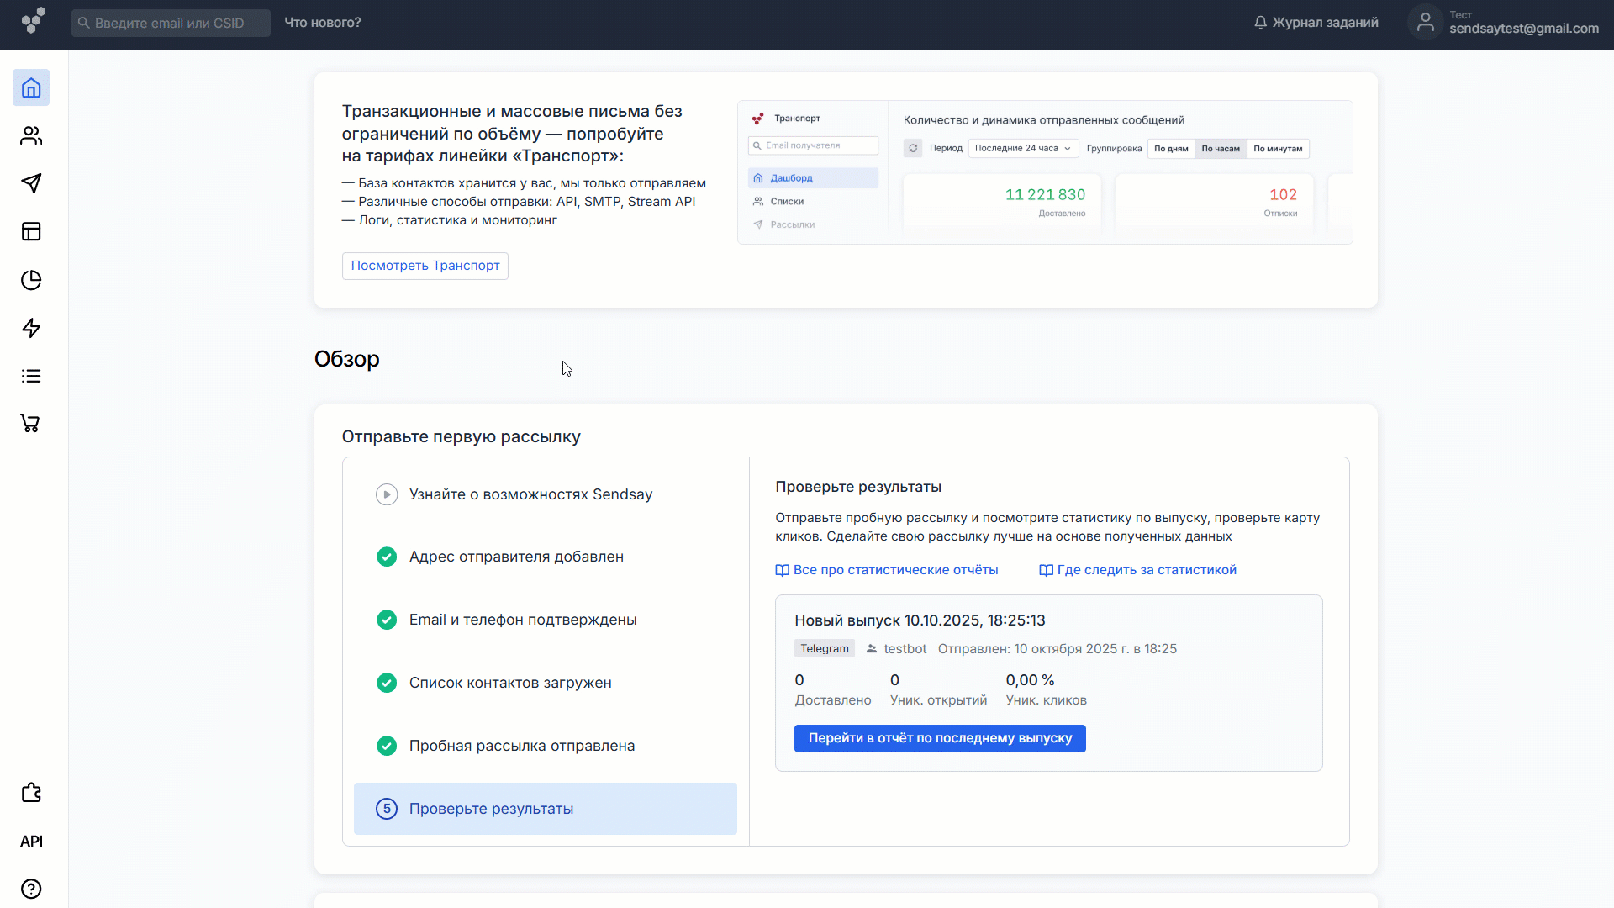Viewport: 1614px width, 908px height.
Task: Select step 'Список контактов загружен'
Action: (x=509, y=683)
